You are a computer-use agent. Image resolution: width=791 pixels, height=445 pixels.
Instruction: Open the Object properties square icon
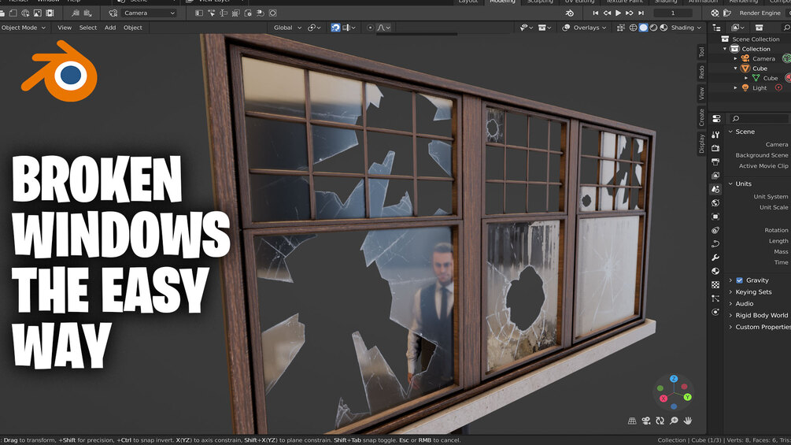(x=715, y=217)
